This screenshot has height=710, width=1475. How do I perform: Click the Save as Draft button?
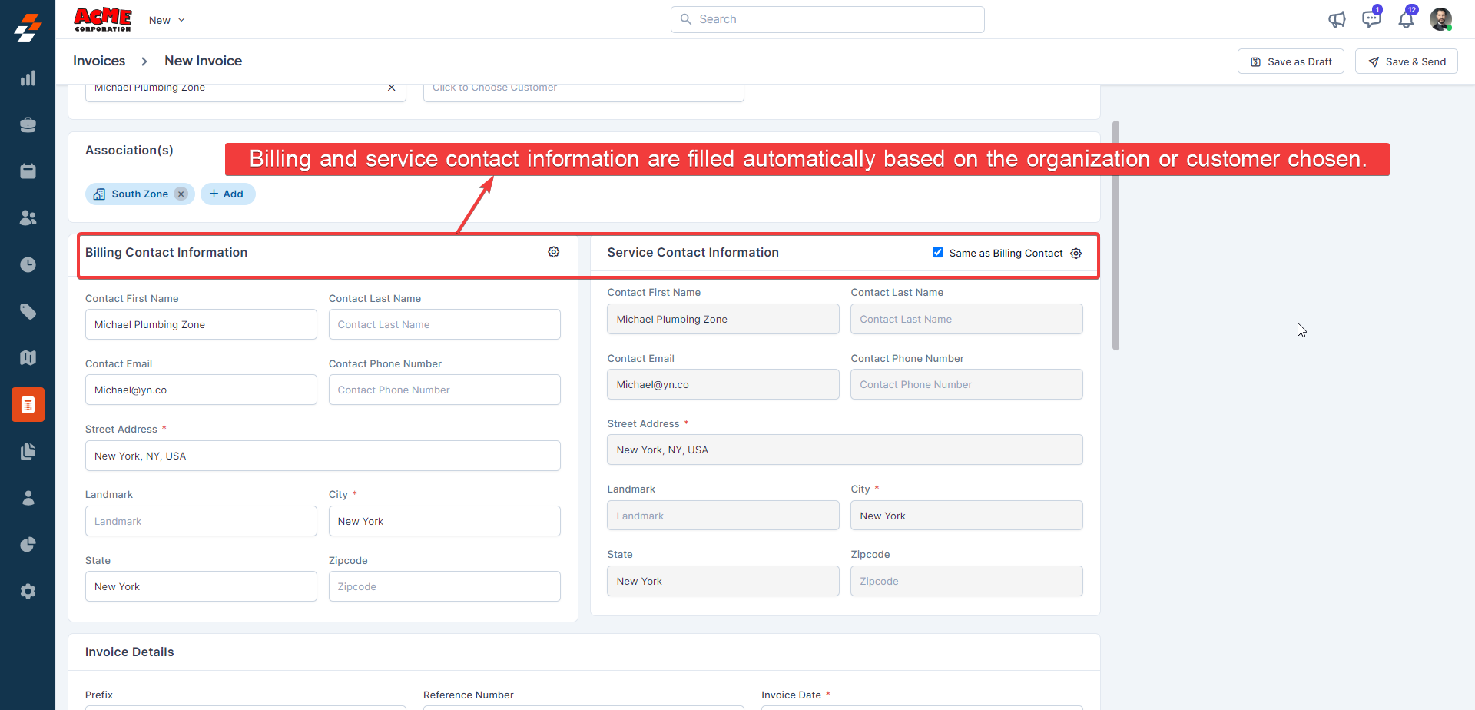tap(1291, 61)
